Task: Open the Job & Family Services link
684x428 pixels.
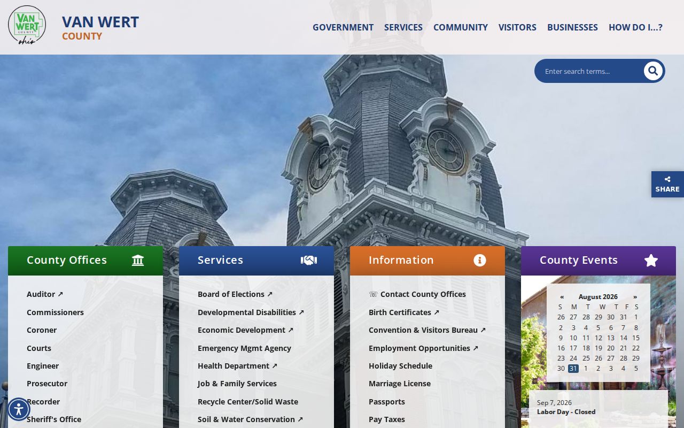Action: tap(237, 384)
